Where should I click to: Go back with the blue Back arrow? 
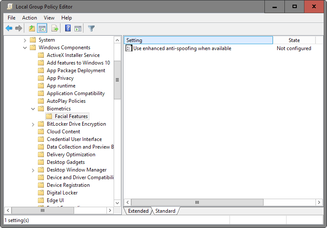[x=9, y=28]
